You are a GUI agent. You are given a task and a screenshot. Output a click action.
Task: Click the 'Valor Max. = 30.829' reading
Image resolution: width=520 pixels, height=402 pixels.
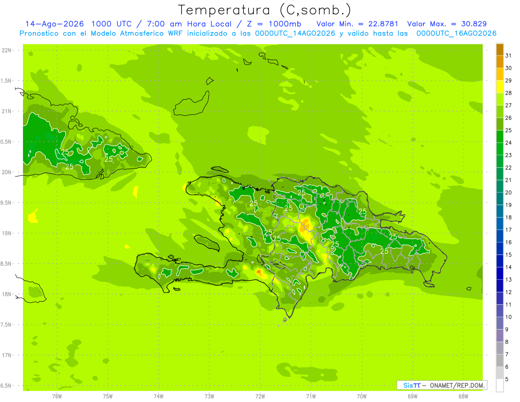pos(447,24)
